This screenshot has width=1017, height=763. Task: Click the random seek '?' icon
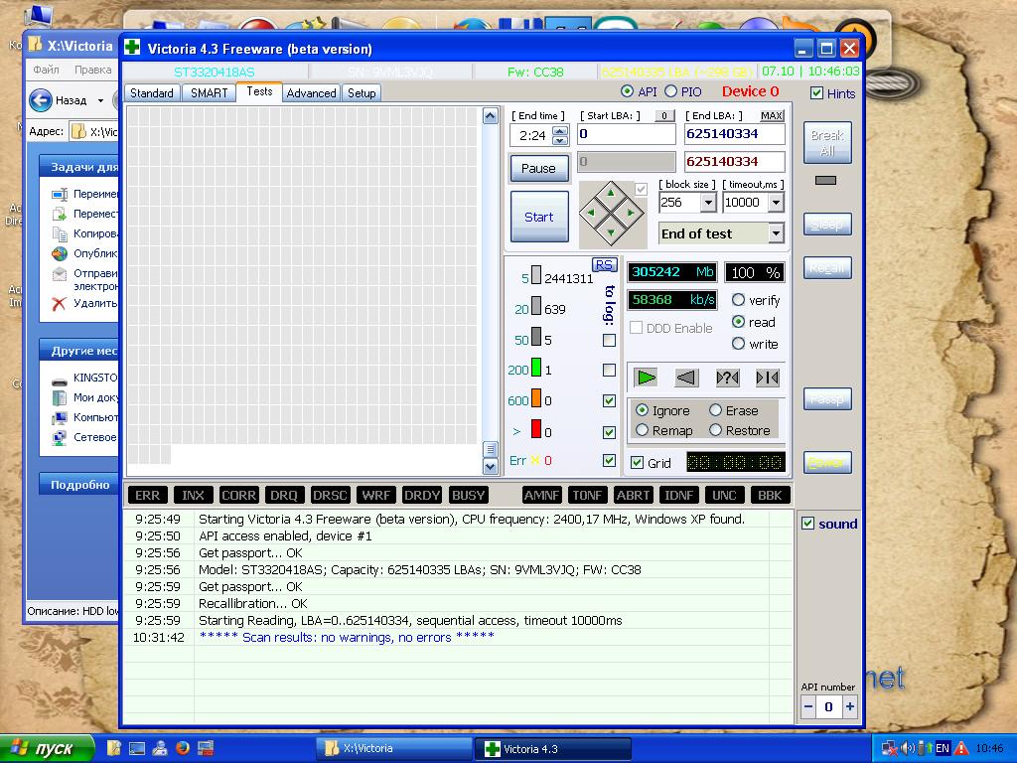coord(727,377)
